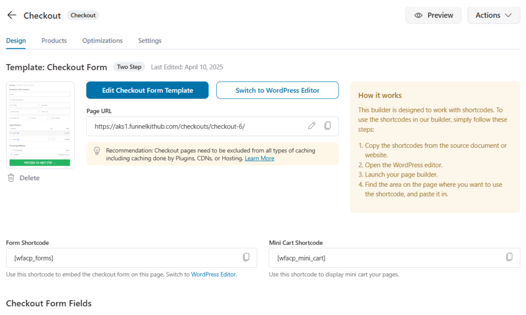Click the checkout form template thumbnail preview
Image resolution: width=526 pixels, height=315 pixels.
40,124
